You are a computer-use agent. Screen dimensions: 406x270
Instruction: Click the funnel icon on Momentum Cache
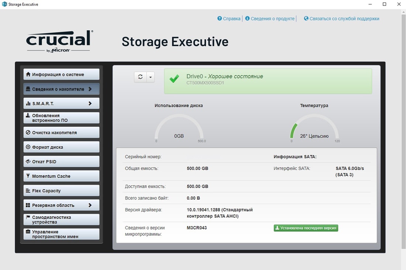(28, 176)
